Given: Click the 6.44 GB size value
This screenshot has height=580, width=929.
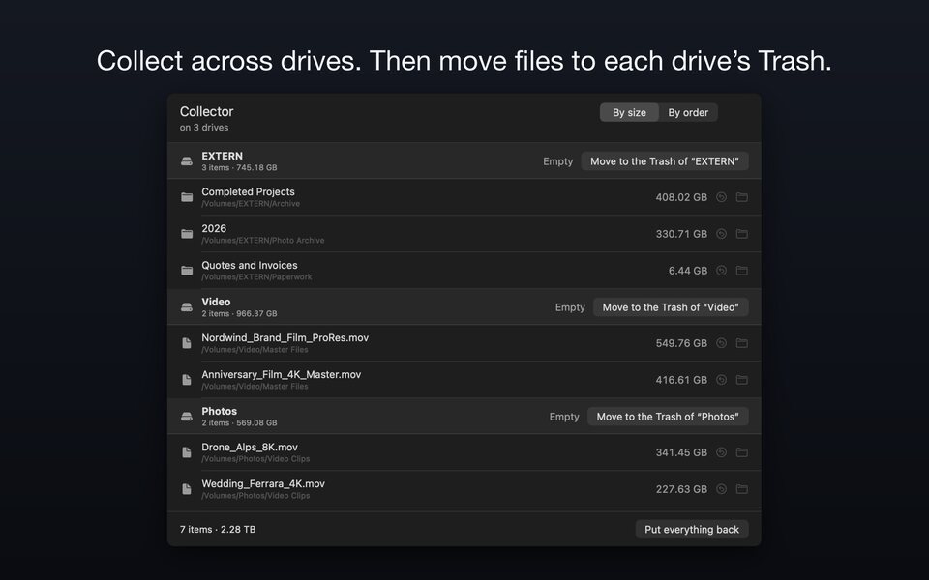Looking at the screenshot, I should pyautogui.click(x=688, y=271).
